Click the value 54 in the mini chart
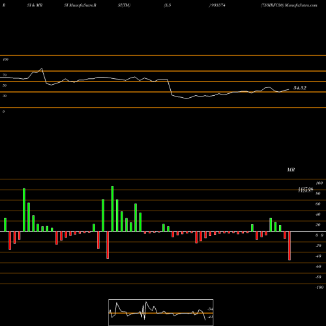This screenshot has height=326, width=326. (210, 309)
